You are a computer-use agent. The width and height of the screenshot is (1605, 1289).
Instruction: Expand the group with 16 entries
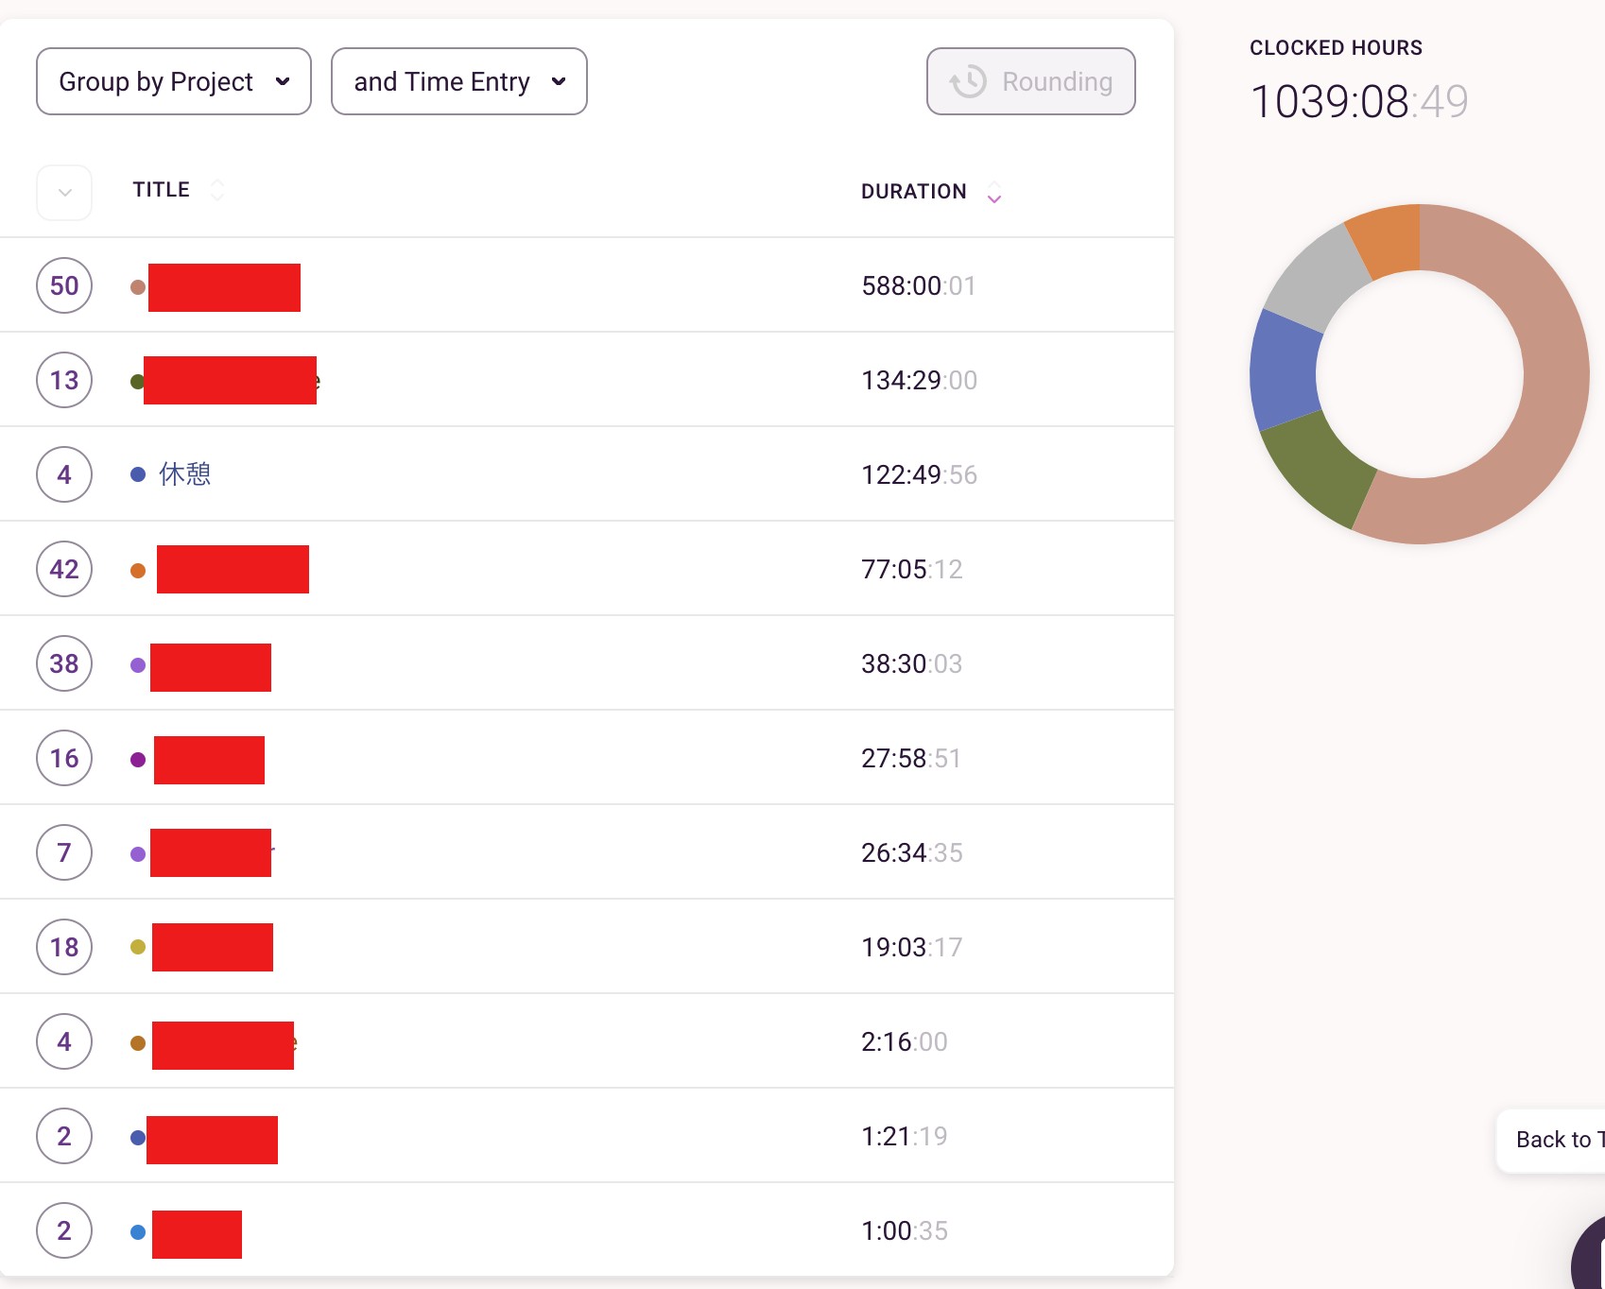pos(64,758)
